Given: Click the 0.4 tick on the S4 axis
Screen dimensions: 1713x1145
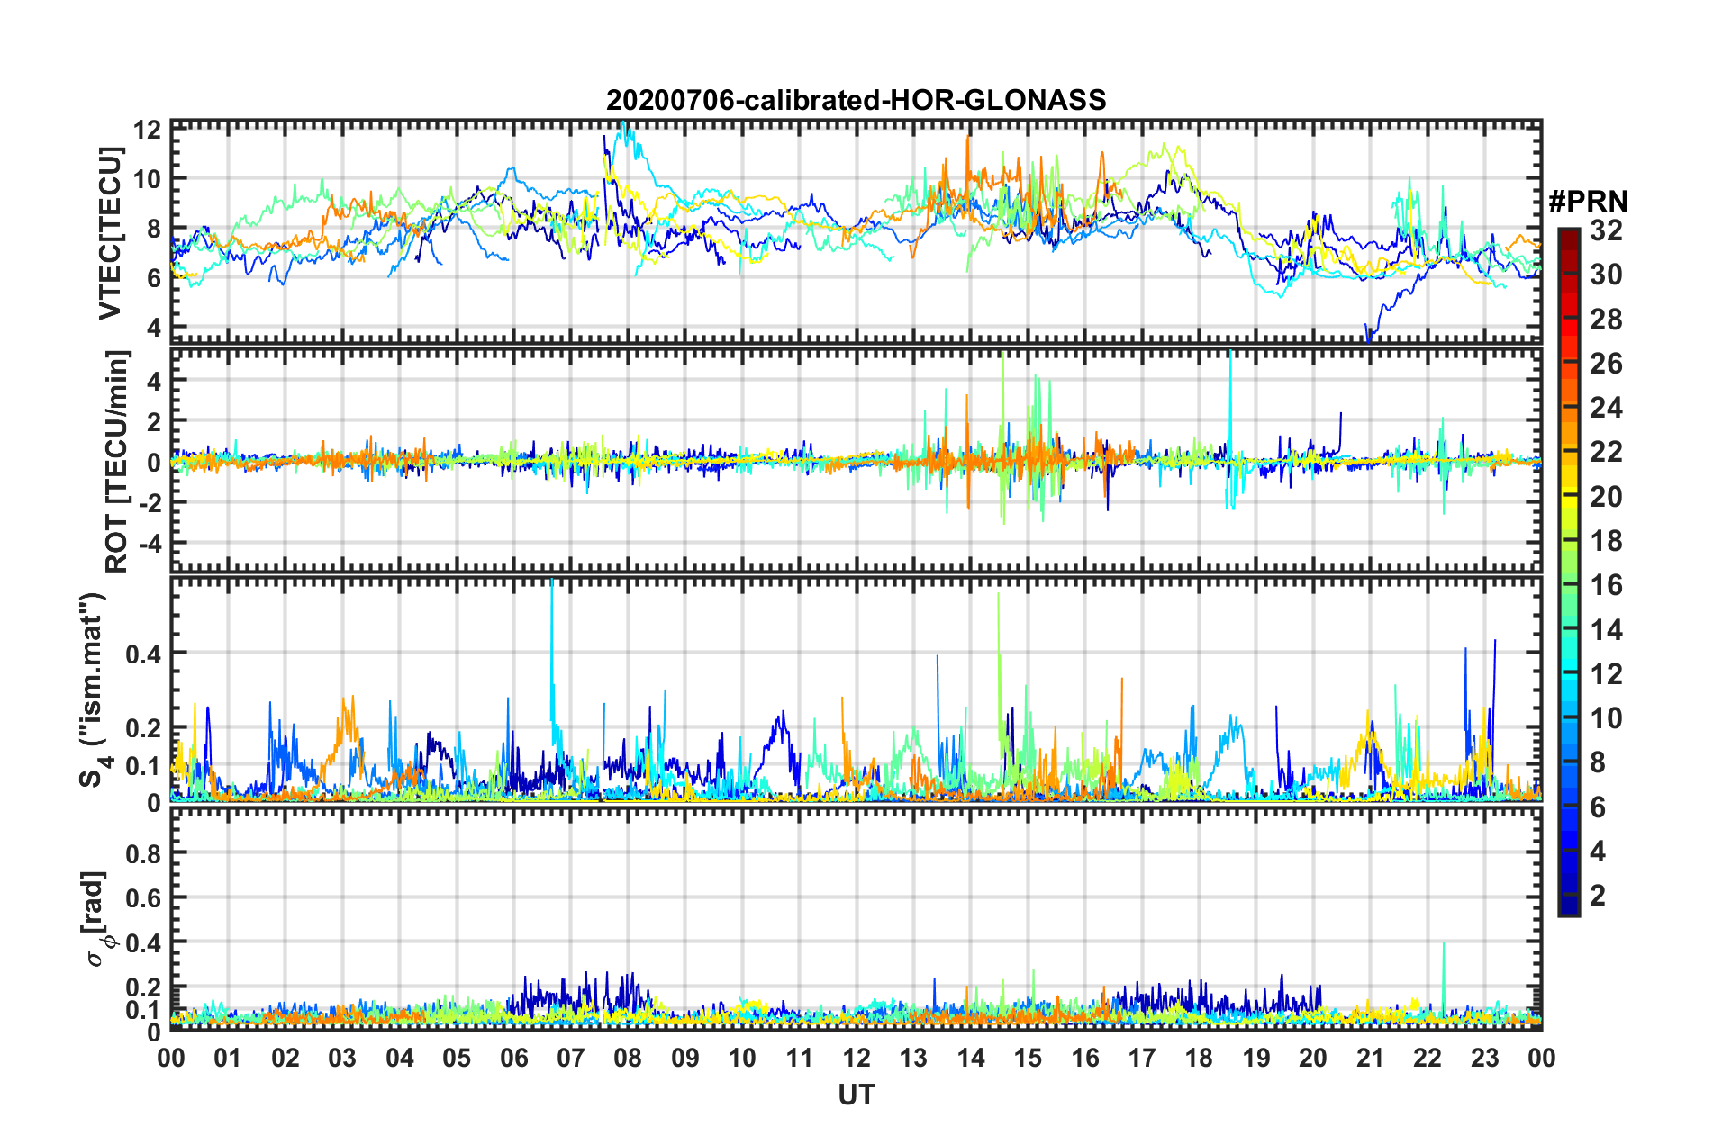Looking at the screenshot, I should pos(144,654).
